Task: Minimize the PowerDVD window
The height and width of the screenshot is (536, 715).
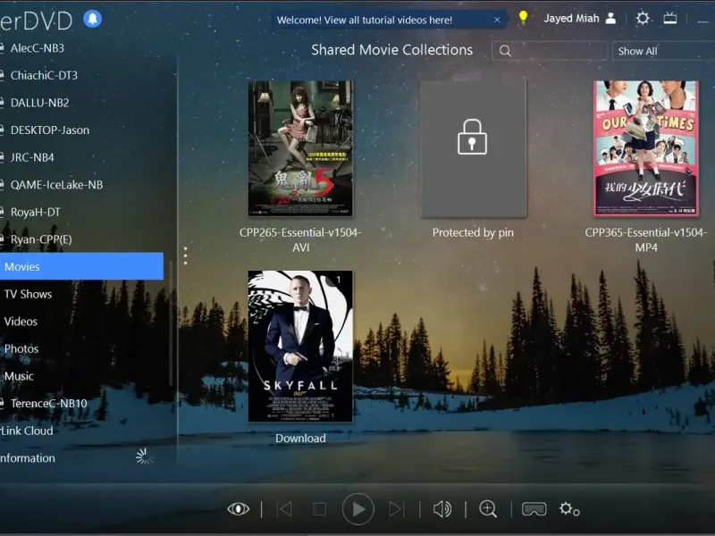Action: pos(703,20)
